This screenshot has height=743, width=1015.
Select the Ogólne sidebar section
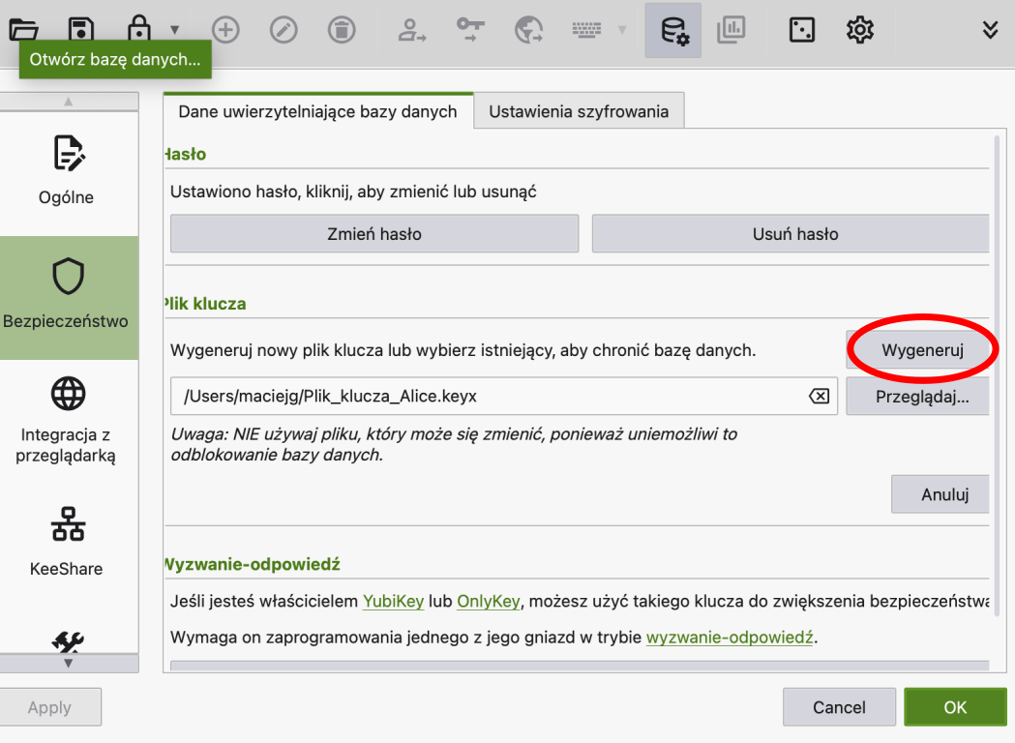pos(67,171)
